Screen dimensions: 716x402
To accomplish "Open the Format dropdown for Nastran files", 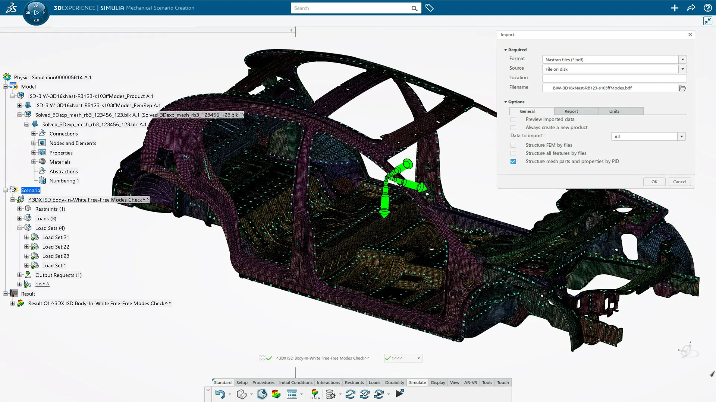I will 682,60.
